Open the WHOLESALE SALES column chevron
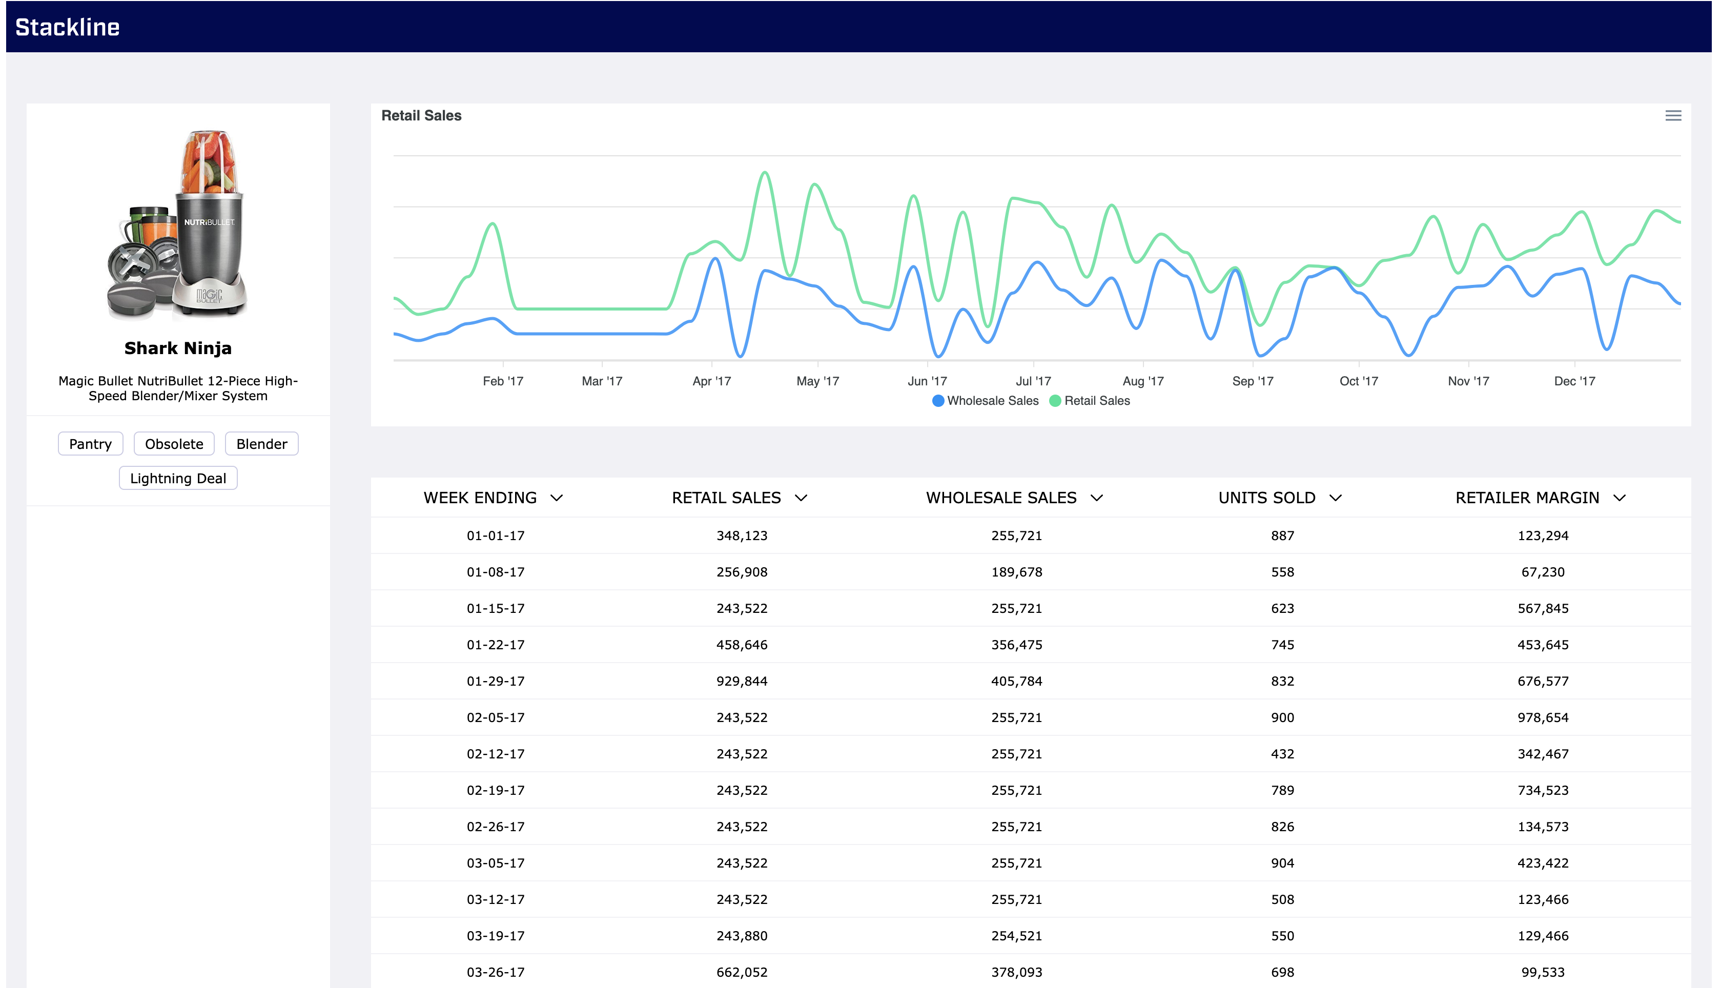The image size is (1720, 988). [1098, 498]
